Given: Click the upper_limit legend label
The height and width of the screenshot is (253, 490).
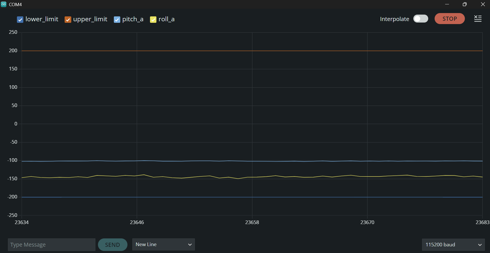Looking at the screenshot, I should 90,19.
